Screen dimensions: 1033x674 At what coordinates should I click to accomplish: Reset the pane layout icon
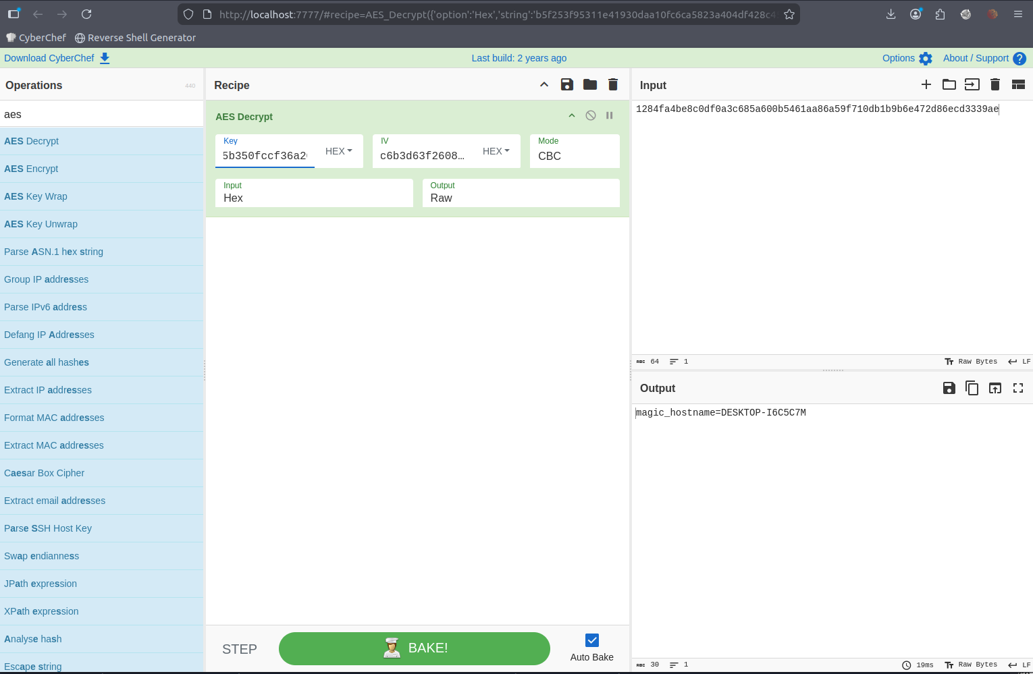[1018, 84]
